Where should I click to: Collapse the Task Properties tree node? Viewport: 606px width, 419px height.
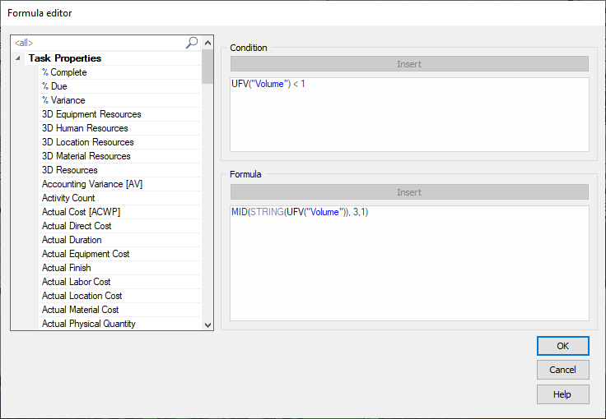point(18,58)
